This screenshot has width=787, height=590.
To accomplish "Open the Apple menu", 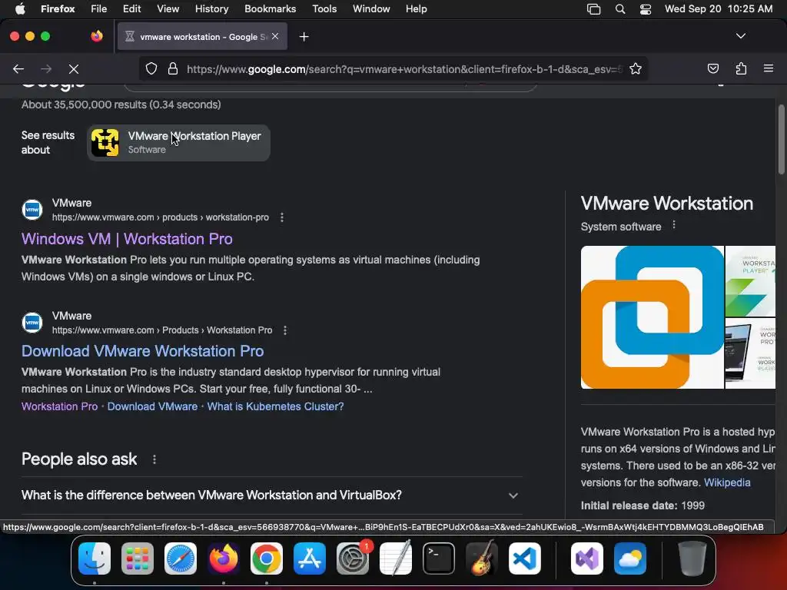I will point(20,8).
